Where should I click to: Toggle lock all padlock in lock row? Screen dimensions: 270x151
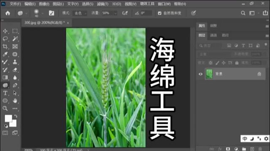click(237, 63)
